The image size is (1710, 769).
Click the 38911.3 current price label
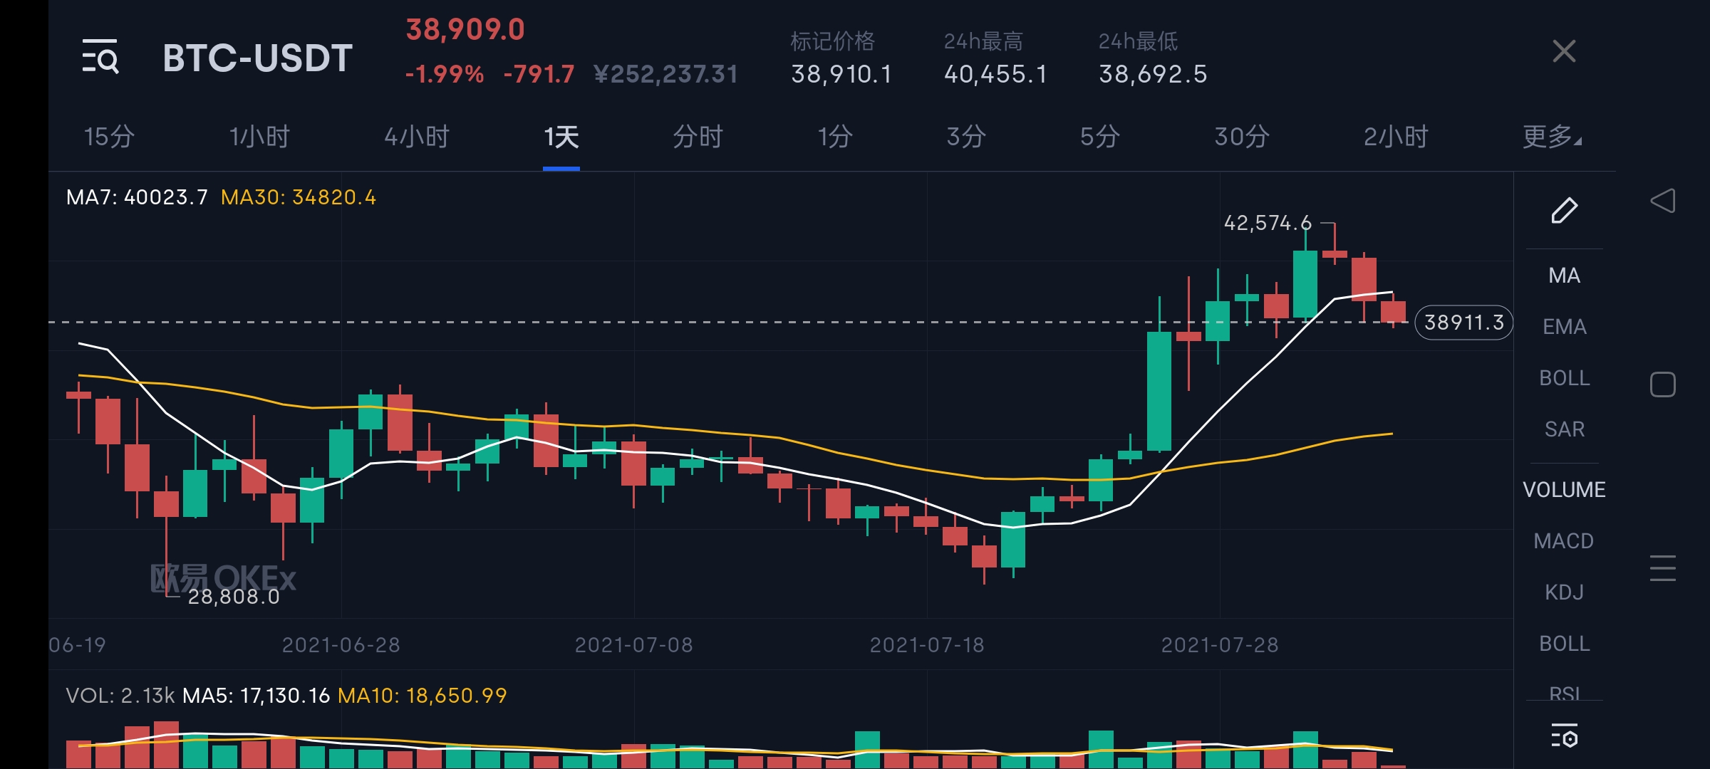pos(1463,323)
